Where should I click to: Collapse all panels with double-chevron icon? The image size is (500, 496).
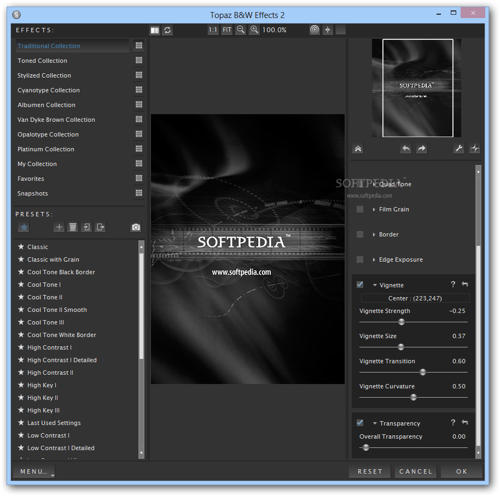[x=358, y=149]
